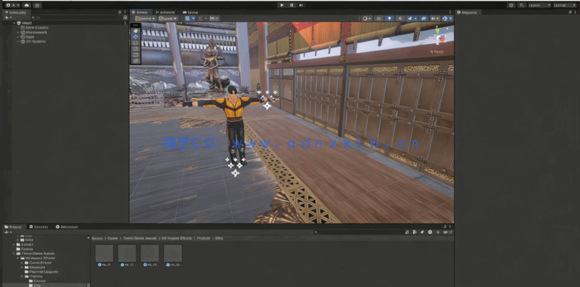Click the Pause button in top toolbar
Image resolution: width=580 pixels, height=287 pixels.
(x=292, y=5)
